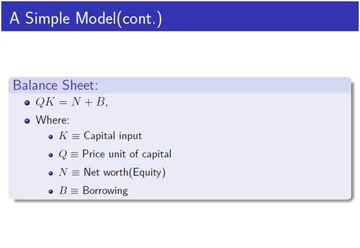Click the Balance Sheet: block heading
360x248 pixels.
[55, 85]
